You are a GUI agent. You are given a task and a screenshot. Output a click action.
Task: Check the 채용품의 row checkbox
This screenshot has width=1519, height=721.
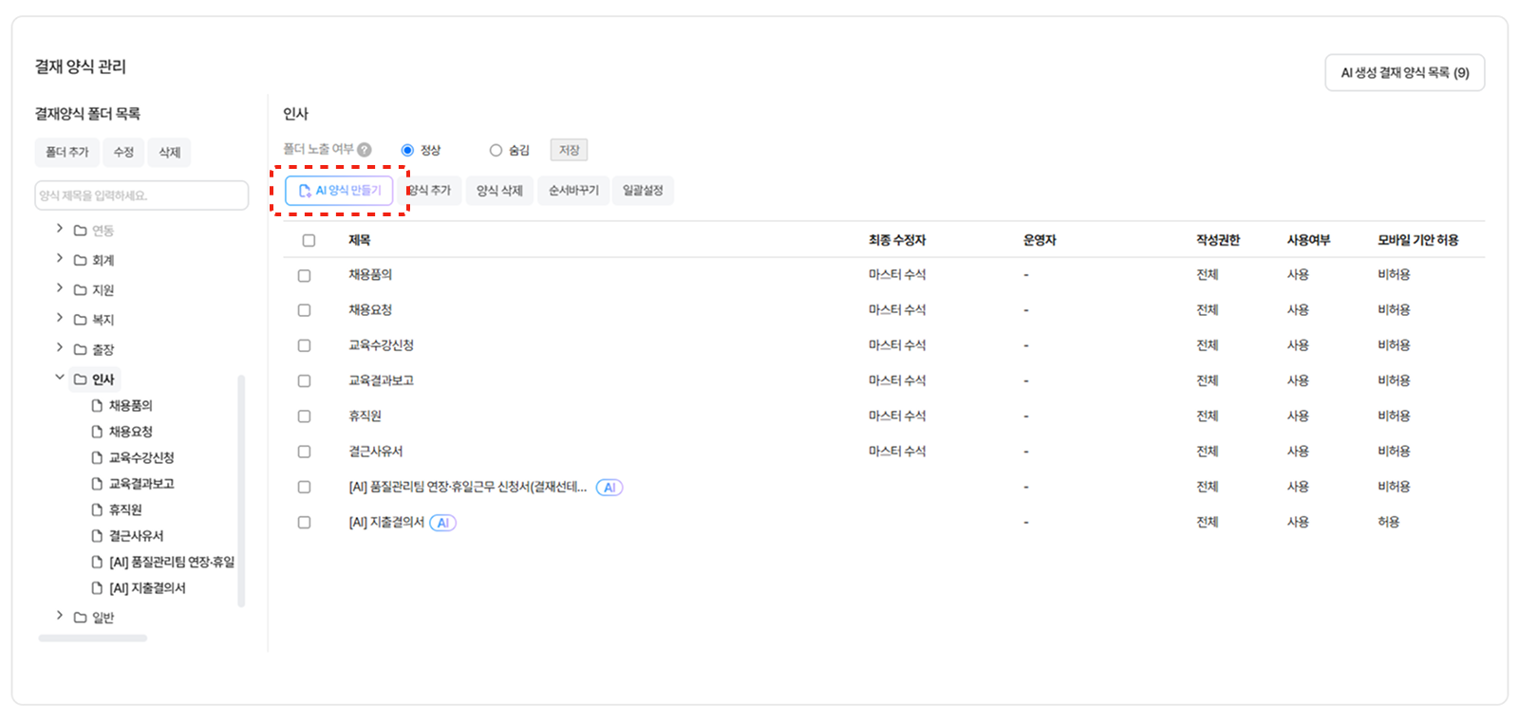tap(305, 275)
